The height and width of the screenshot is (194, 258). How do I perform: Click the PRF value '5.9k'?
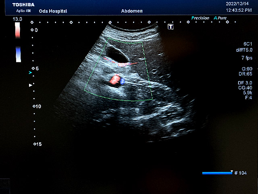[248, 93]
